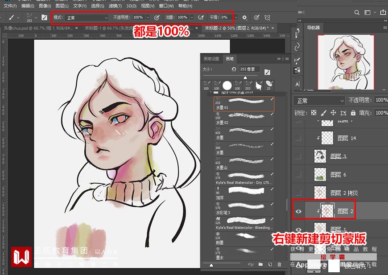Select the 水彩笔 3 brush

coord(244,209)
